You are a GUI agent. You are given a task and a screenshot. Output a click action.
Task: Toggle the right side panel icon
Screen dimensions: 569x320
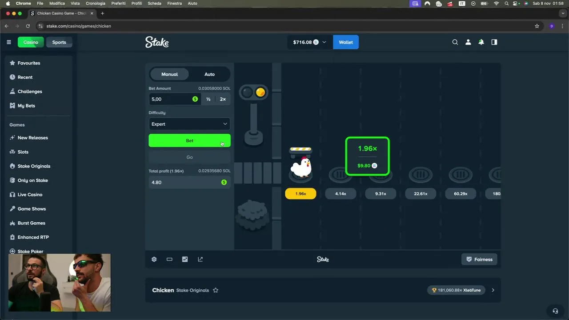click(x=494, y=42)
